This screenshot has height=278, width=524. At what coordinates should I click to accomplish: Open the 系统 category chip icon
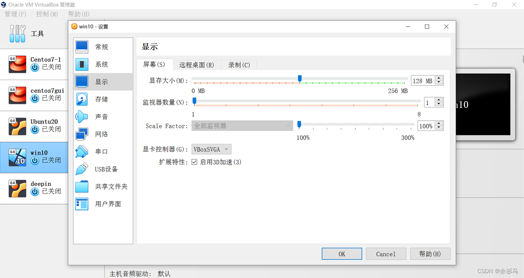coord(82,64)
